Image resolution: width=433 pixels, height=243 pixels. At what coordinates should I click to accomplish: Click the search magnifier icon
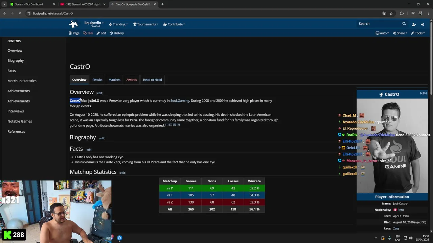pyautogui.click(x=404, y=24)
